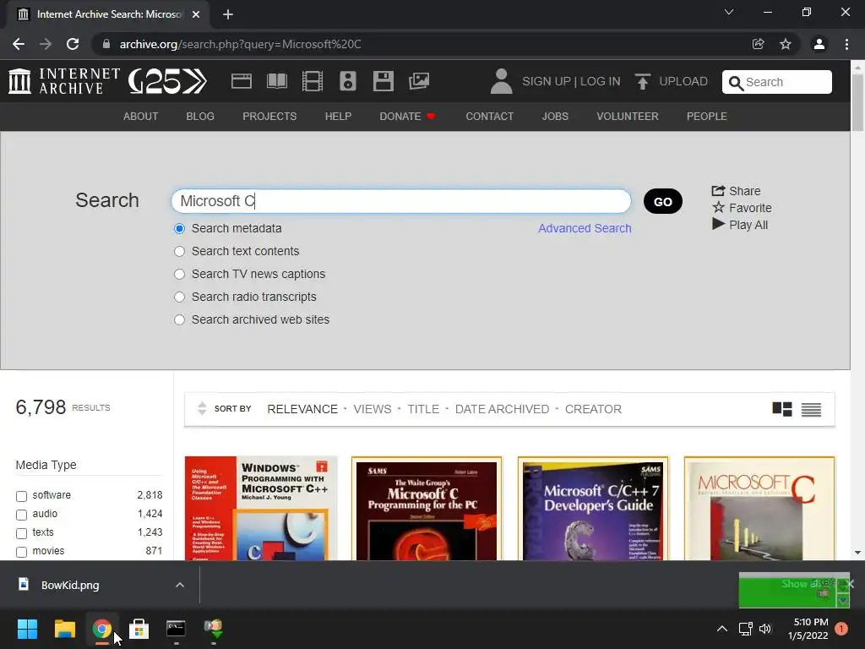Click the Internet Archive logo

(x=64, y=81)
